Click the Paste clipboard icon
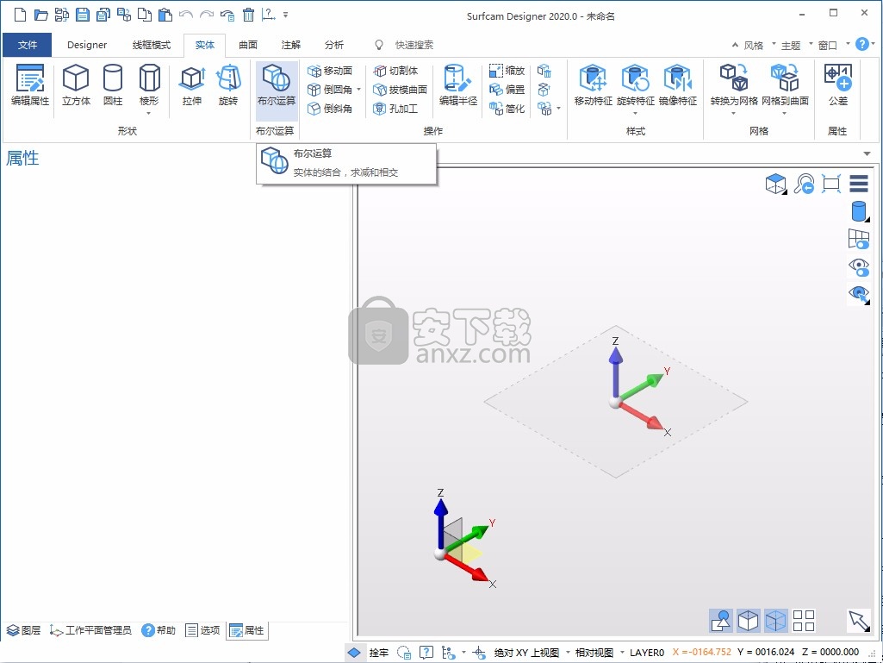The image size is (883, 663). click(x=165, y=15)
